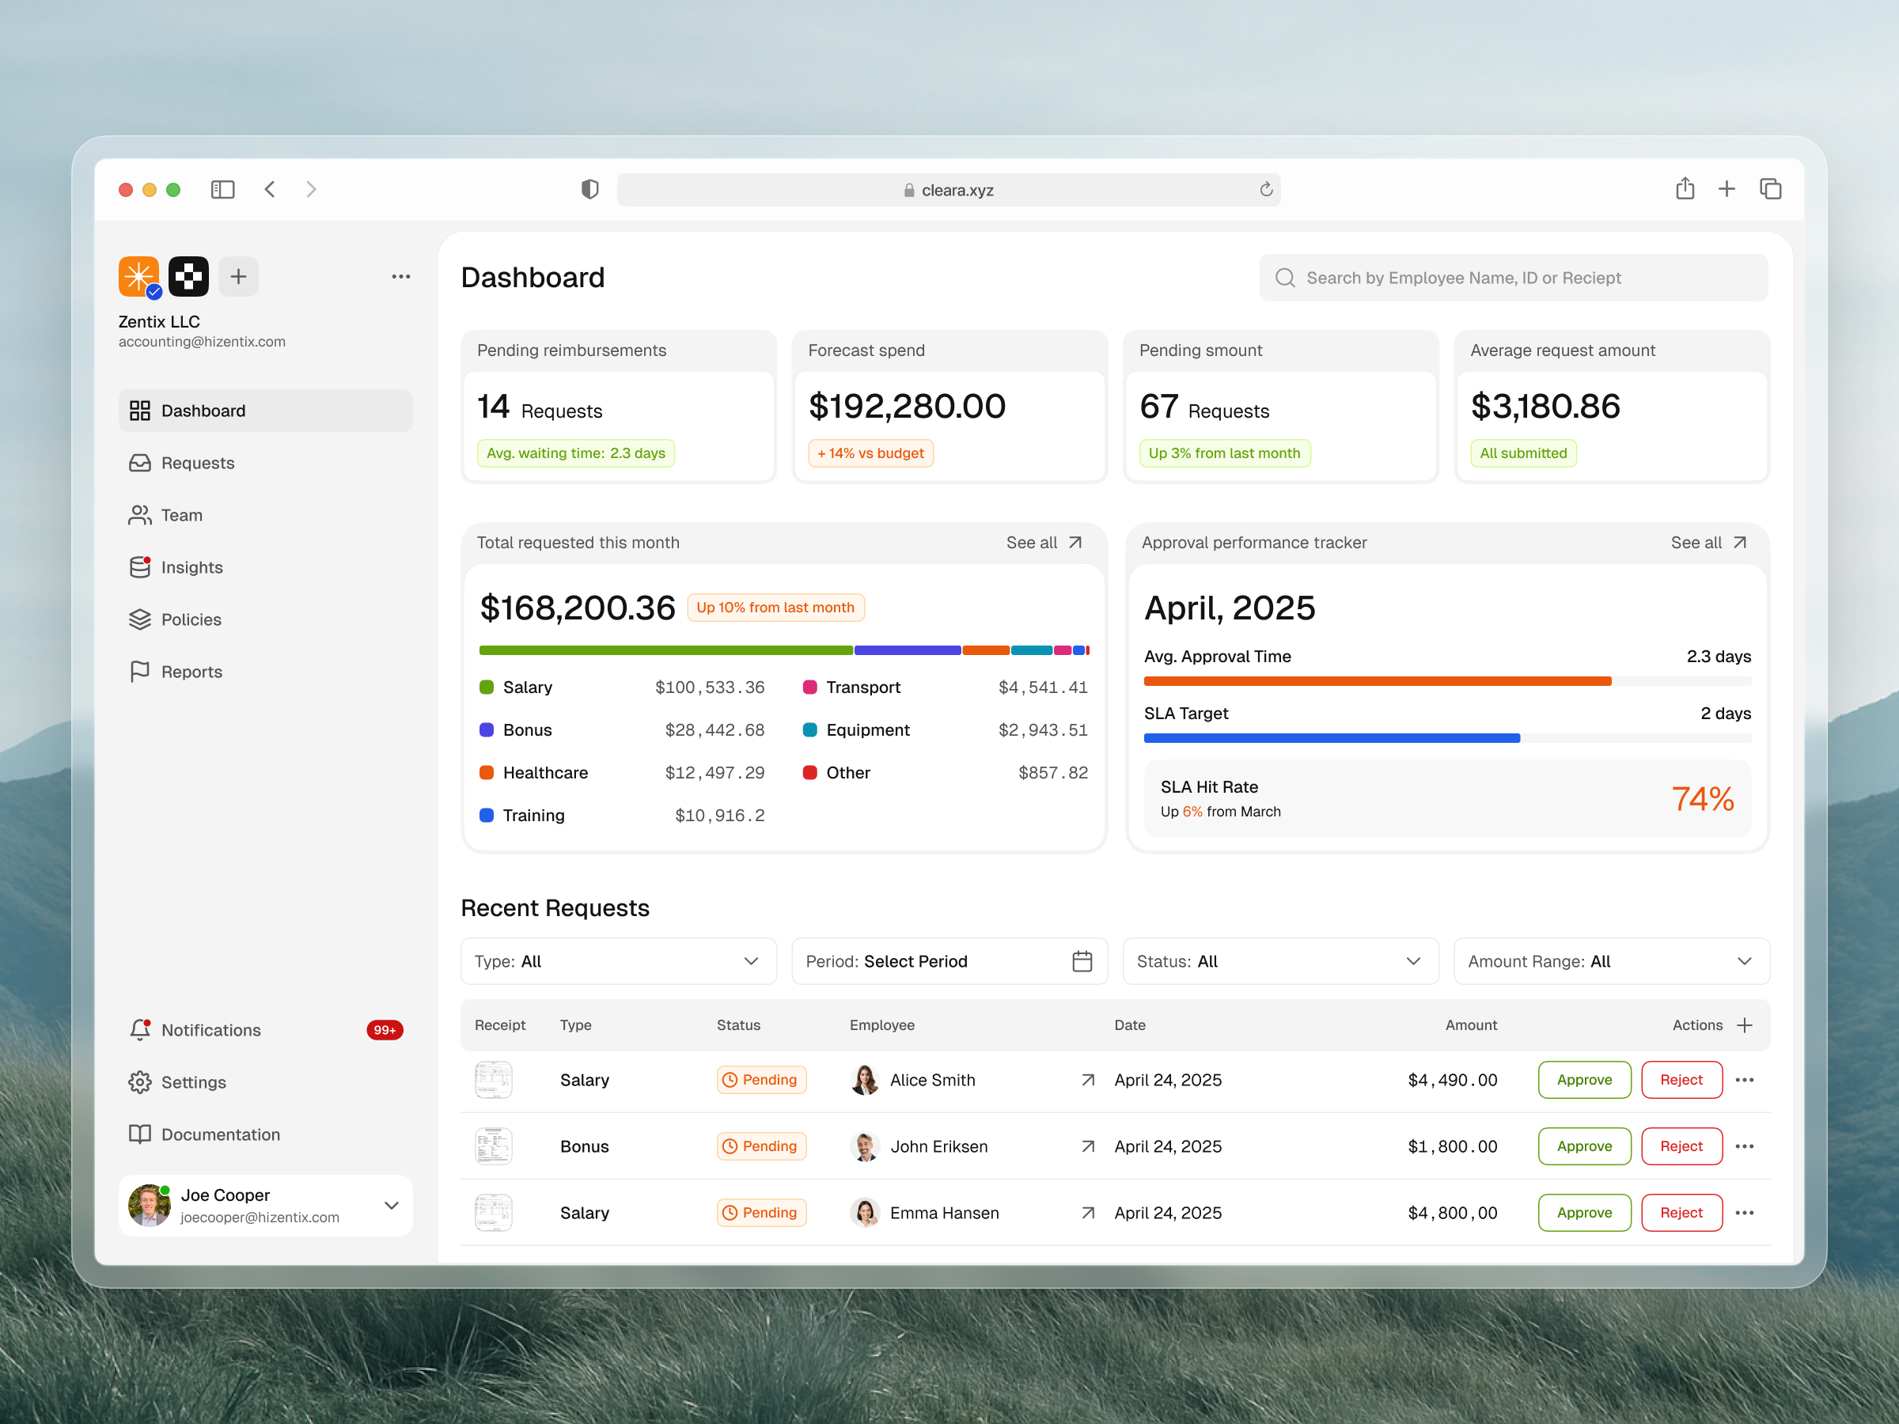Viewport: 1899px width, 1424px height.
Task: See all Approval performance tracker details
Action: 1708,543
